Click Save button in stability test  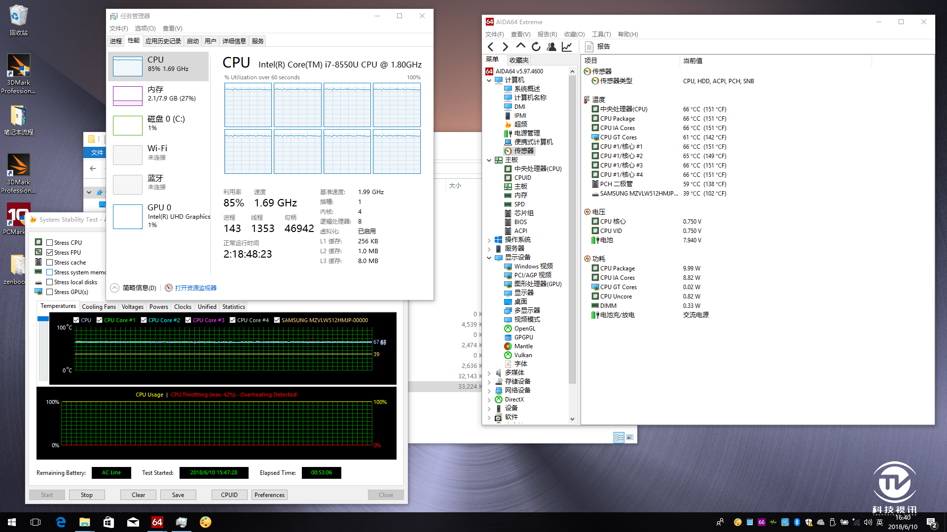pyautogui.click(x=178, y=495)
